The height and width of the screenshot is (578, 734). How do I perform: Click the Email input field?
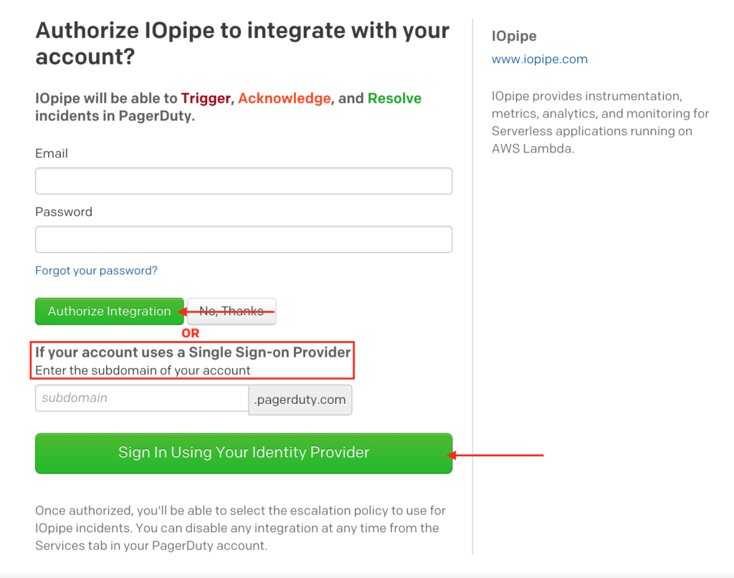(x=243, y=181)
